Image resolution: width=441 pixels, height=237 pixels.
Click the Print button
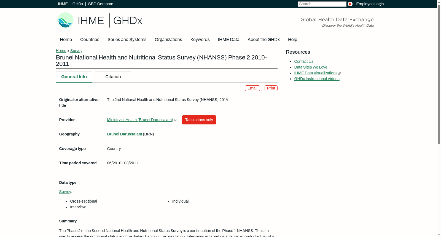pos(271,88)
